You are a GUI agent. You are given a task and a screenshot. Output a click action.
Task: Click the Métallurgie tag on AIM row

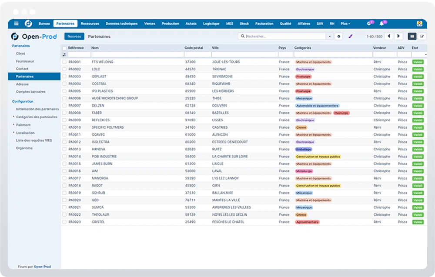(x=304, y=171)
